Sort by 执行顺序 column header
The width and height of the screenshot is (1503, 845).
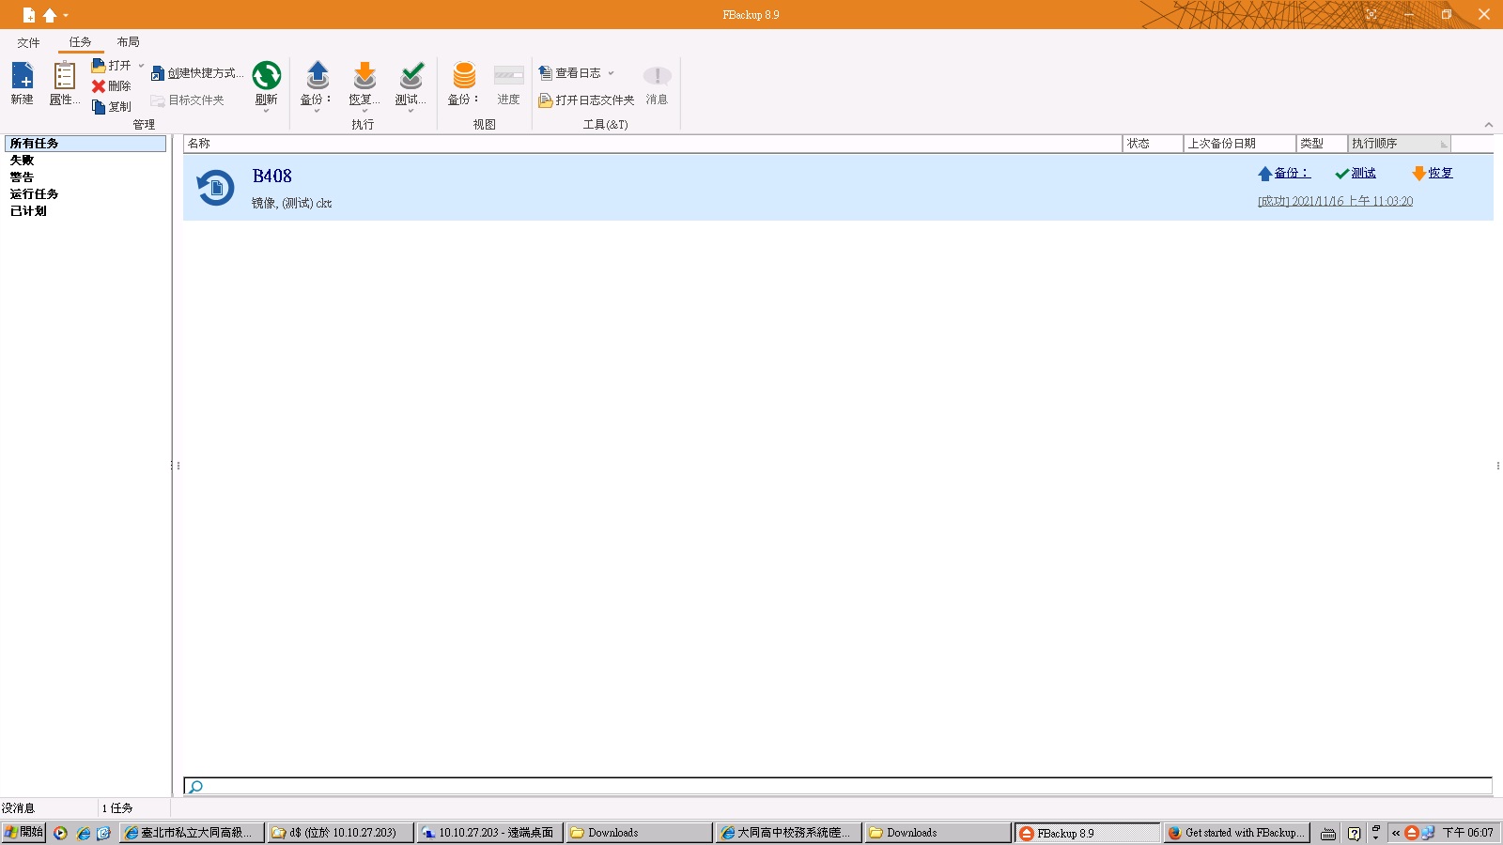[1400, 144]
